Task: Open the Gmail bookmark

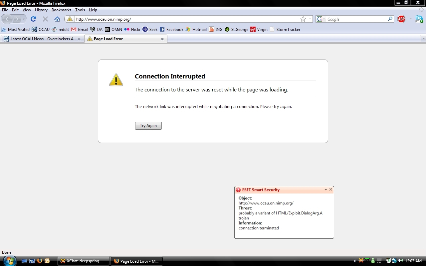Action: coord(80,29)
